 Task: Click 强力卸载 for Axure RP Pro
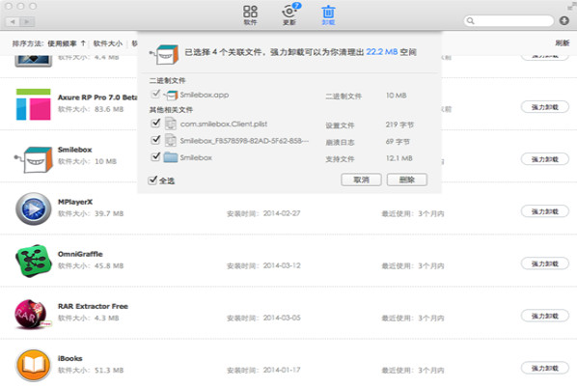point(544,107)
